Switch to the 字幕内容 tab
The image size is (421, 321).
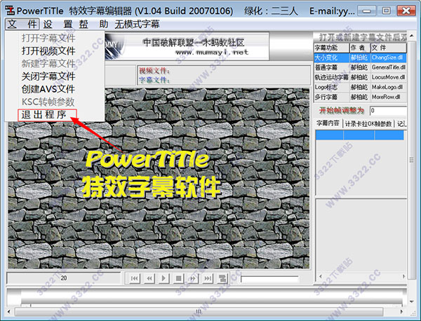pyautogui.click(x=328, y=123)
